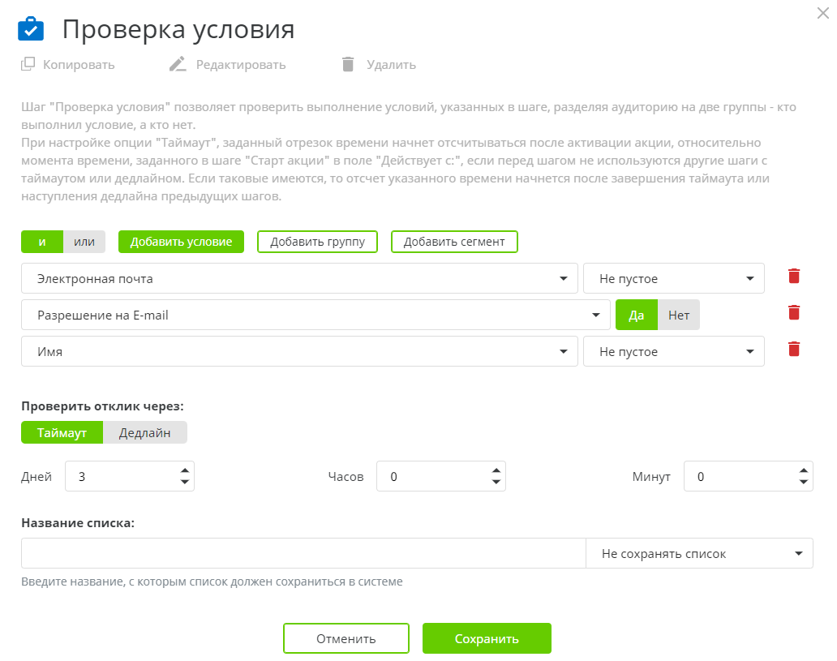Click the Название списка input field
Screen dimensions: 837x661
pyautogui.click(x=303, y=552)
